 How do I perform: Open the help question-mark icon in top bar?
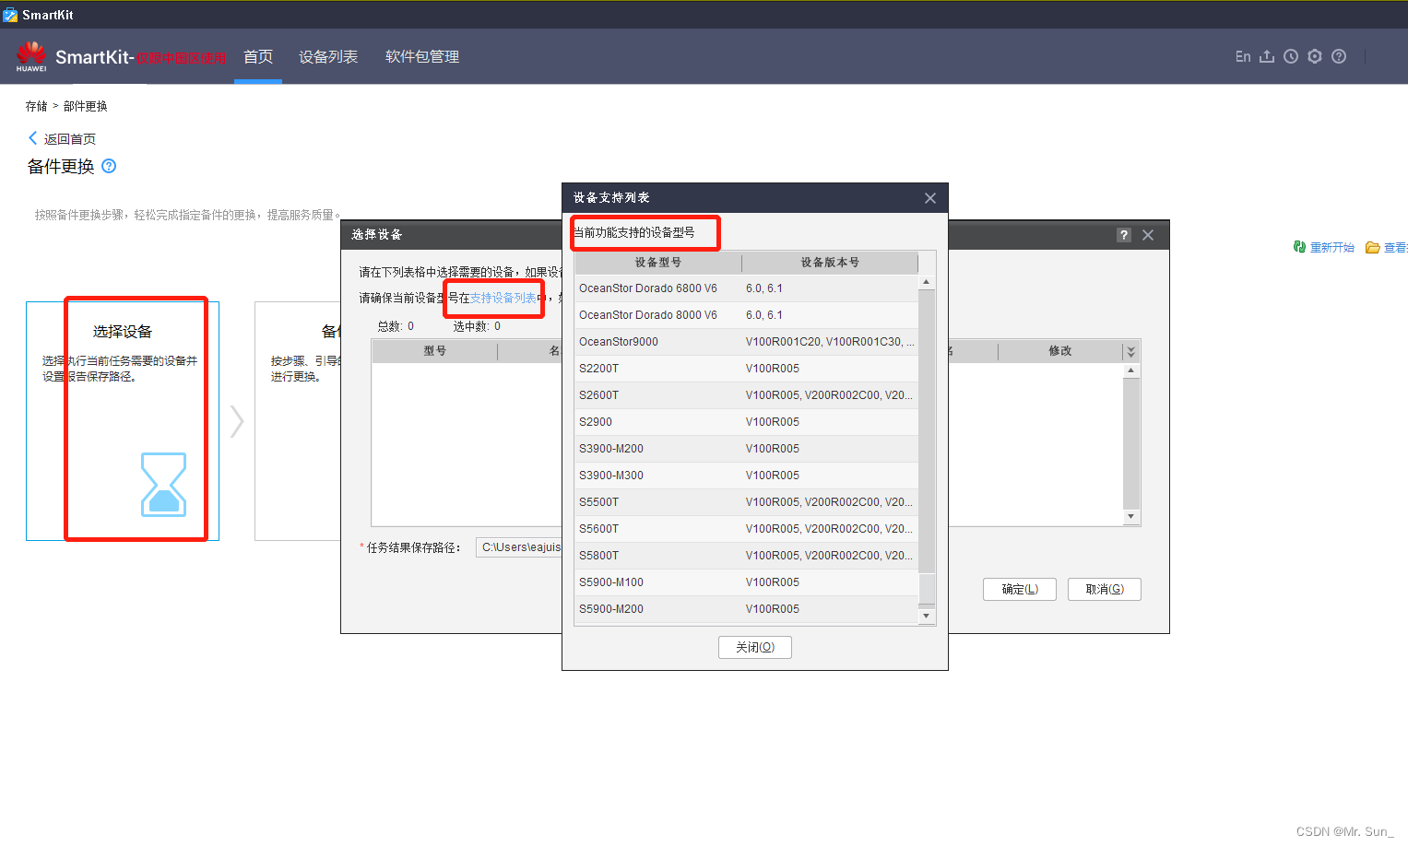[1339, 56]
